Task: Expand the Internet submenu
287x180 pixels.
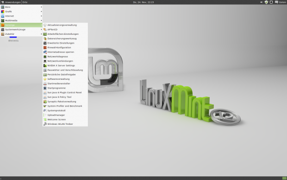Action: pos(21,16)
